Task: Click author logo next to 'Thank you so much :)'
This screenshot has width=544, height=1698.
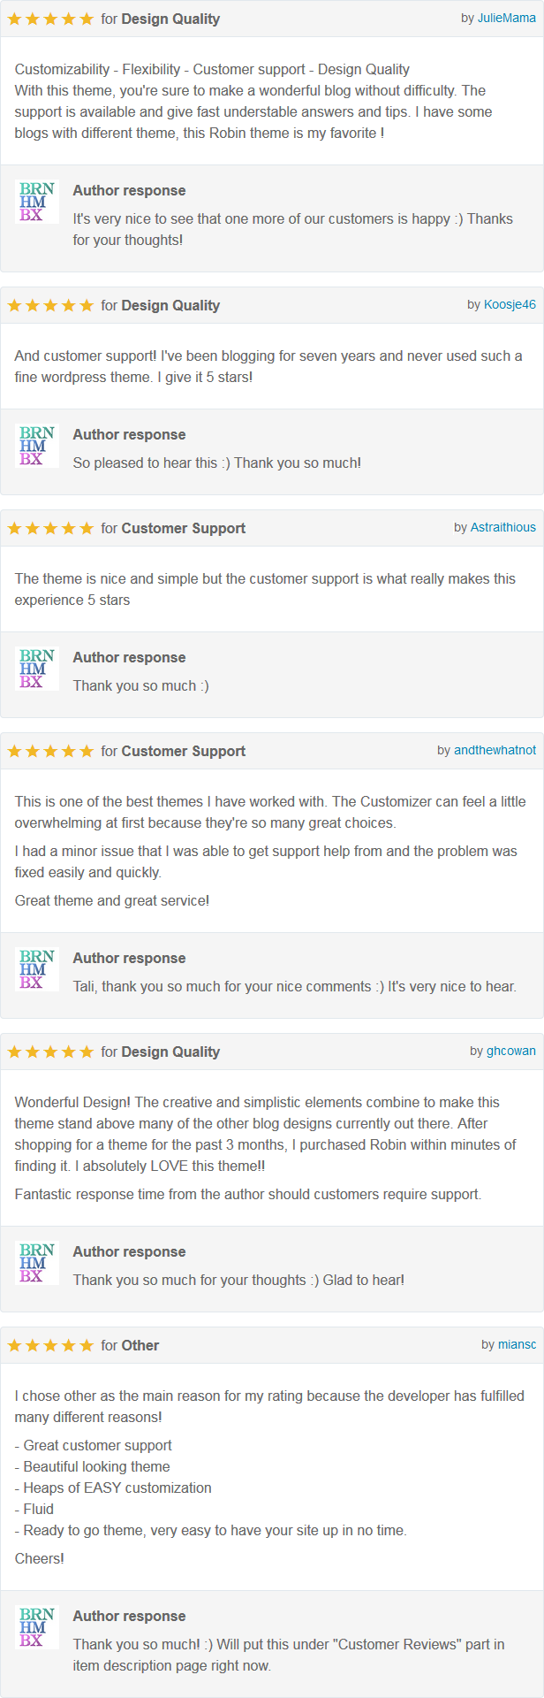Action: (x=37, y=669)
